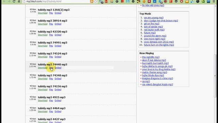The width and height of the screenshot is (218, 123).
Task: Download tubidy mp3 1266(2) mp3
Action: coord(43,13)
